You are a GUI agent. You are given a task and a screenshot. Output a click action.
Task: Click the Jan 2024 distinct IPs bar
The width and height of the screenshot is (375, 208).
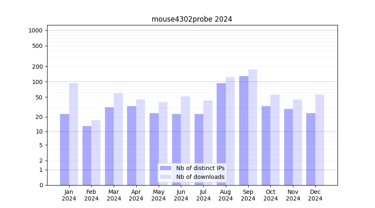(65, 149)
